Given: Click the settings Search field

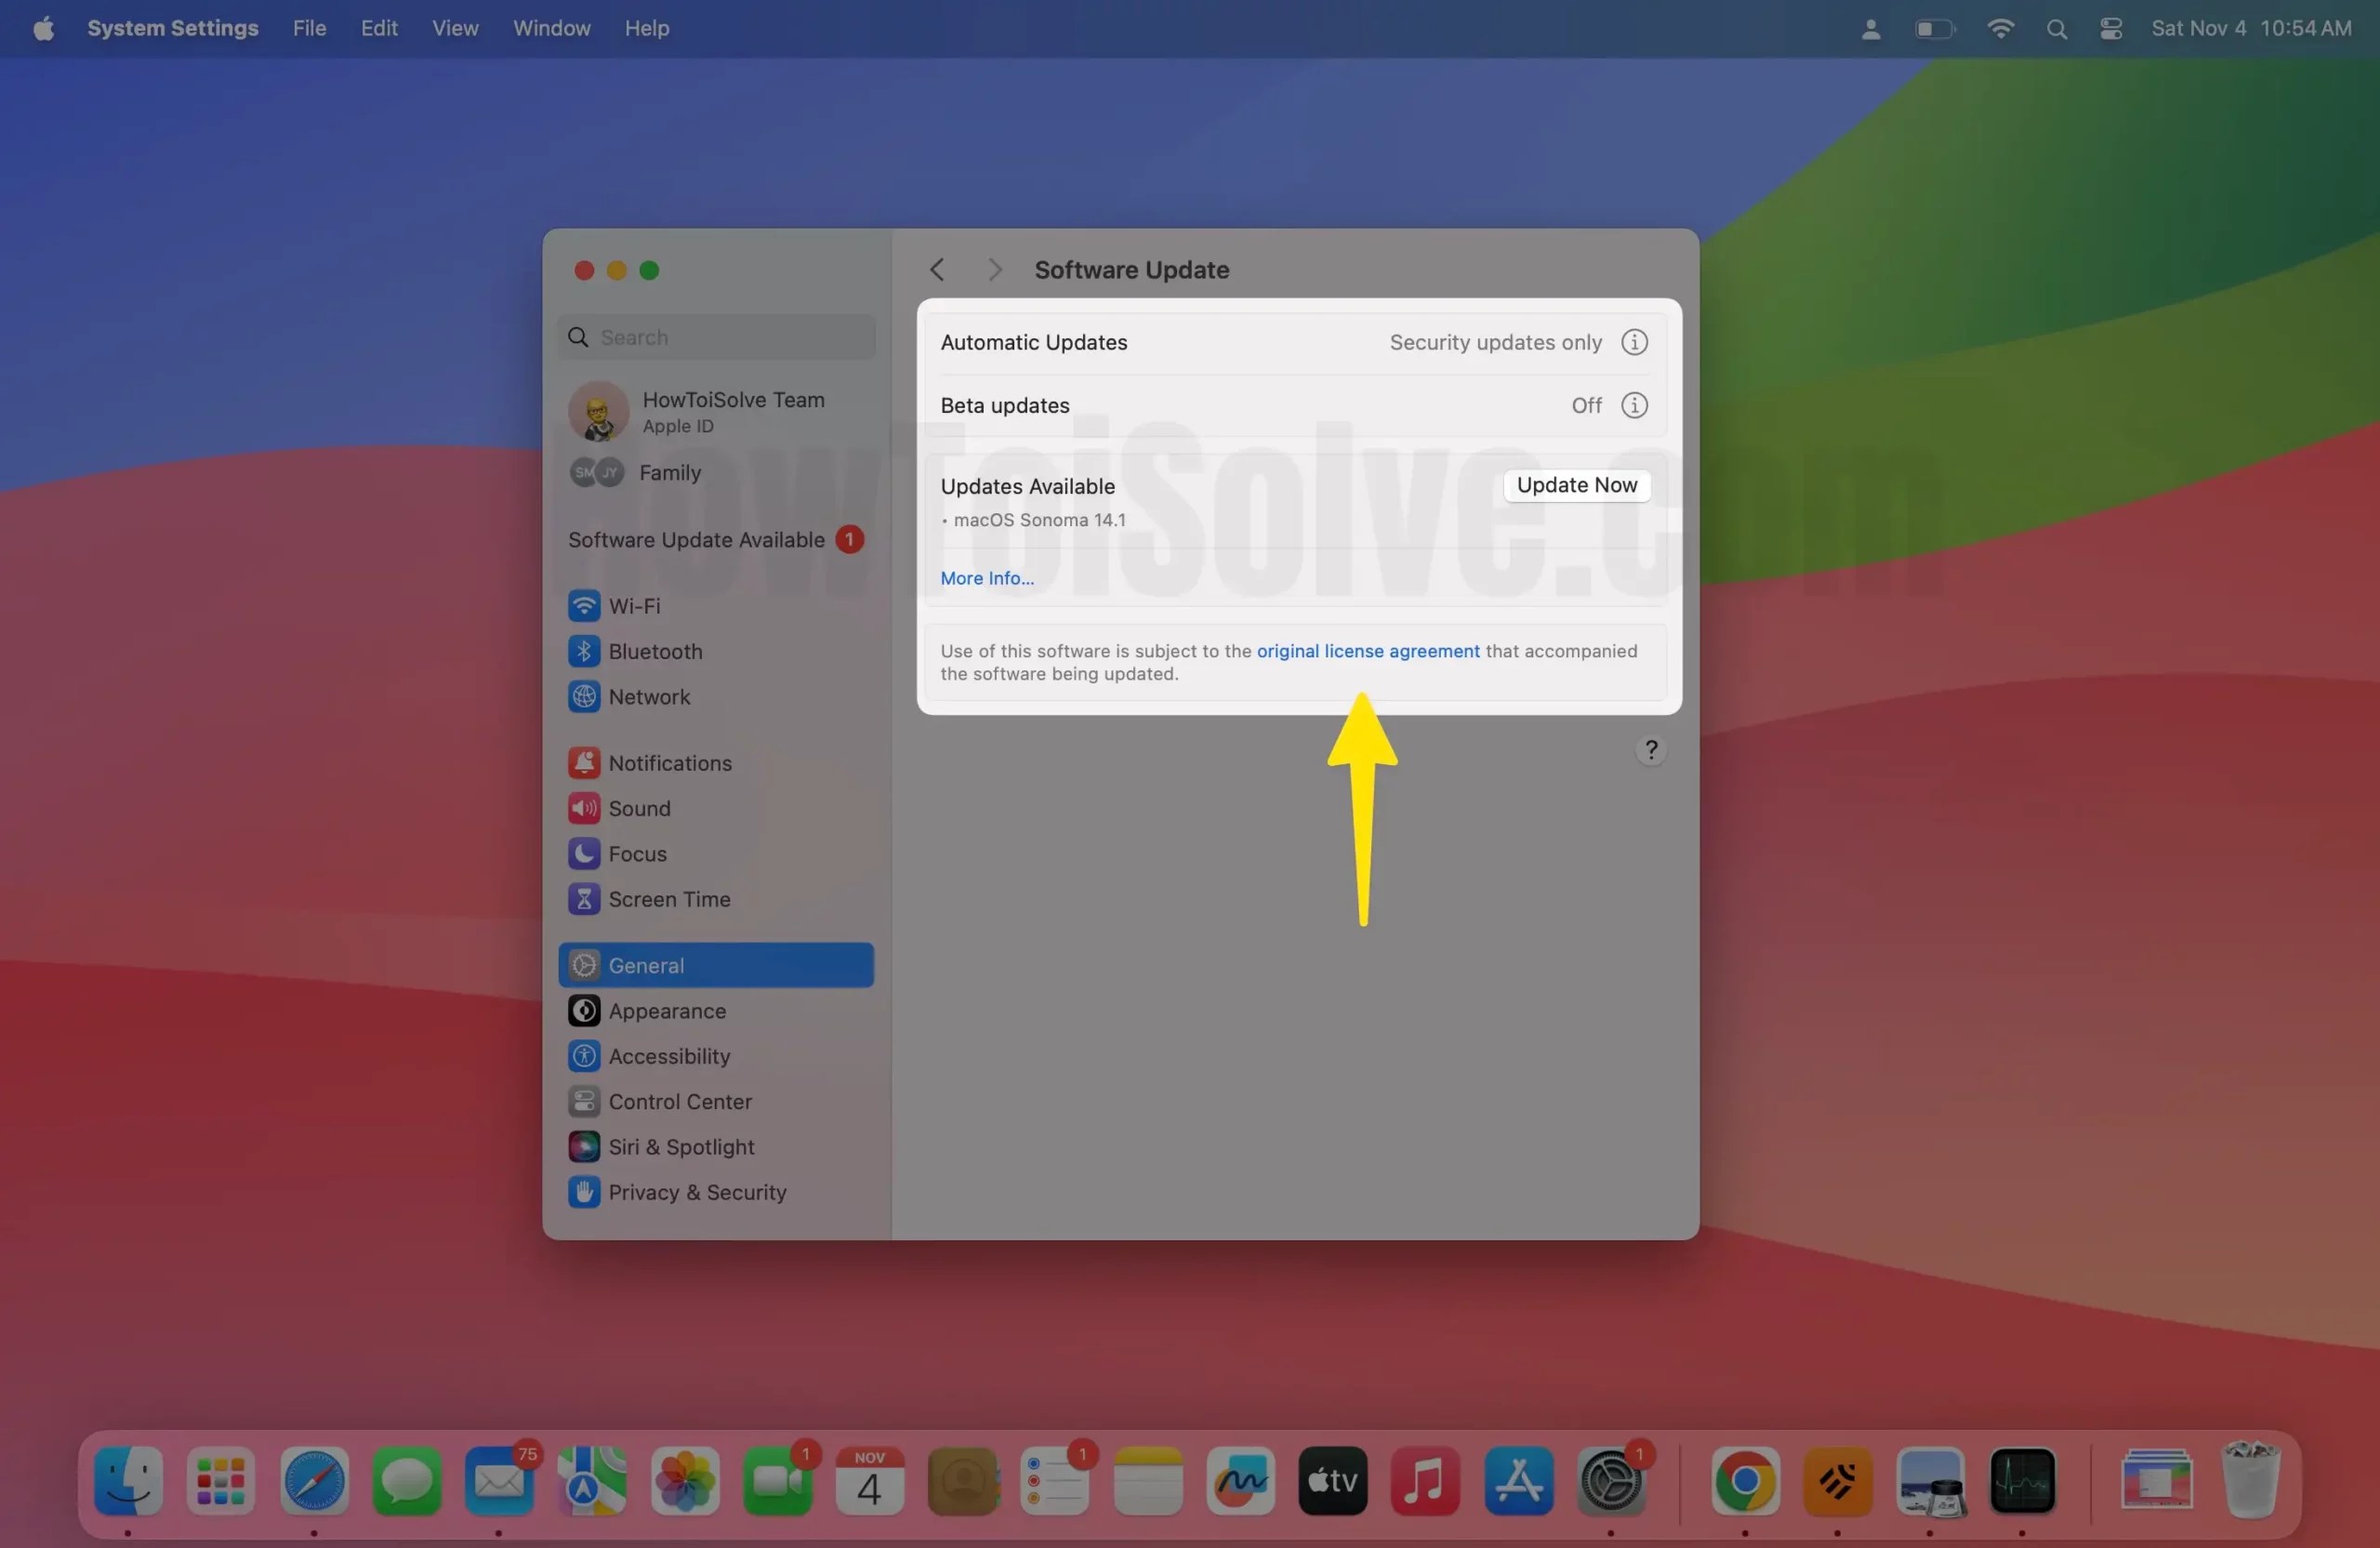Looking at the screenshot, I should 716,337.
